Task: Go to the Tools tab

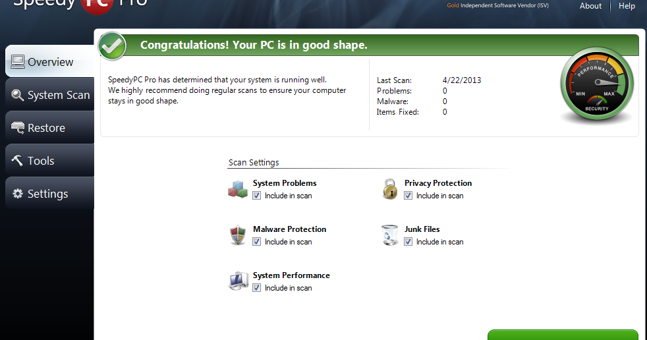Action: 50,161
